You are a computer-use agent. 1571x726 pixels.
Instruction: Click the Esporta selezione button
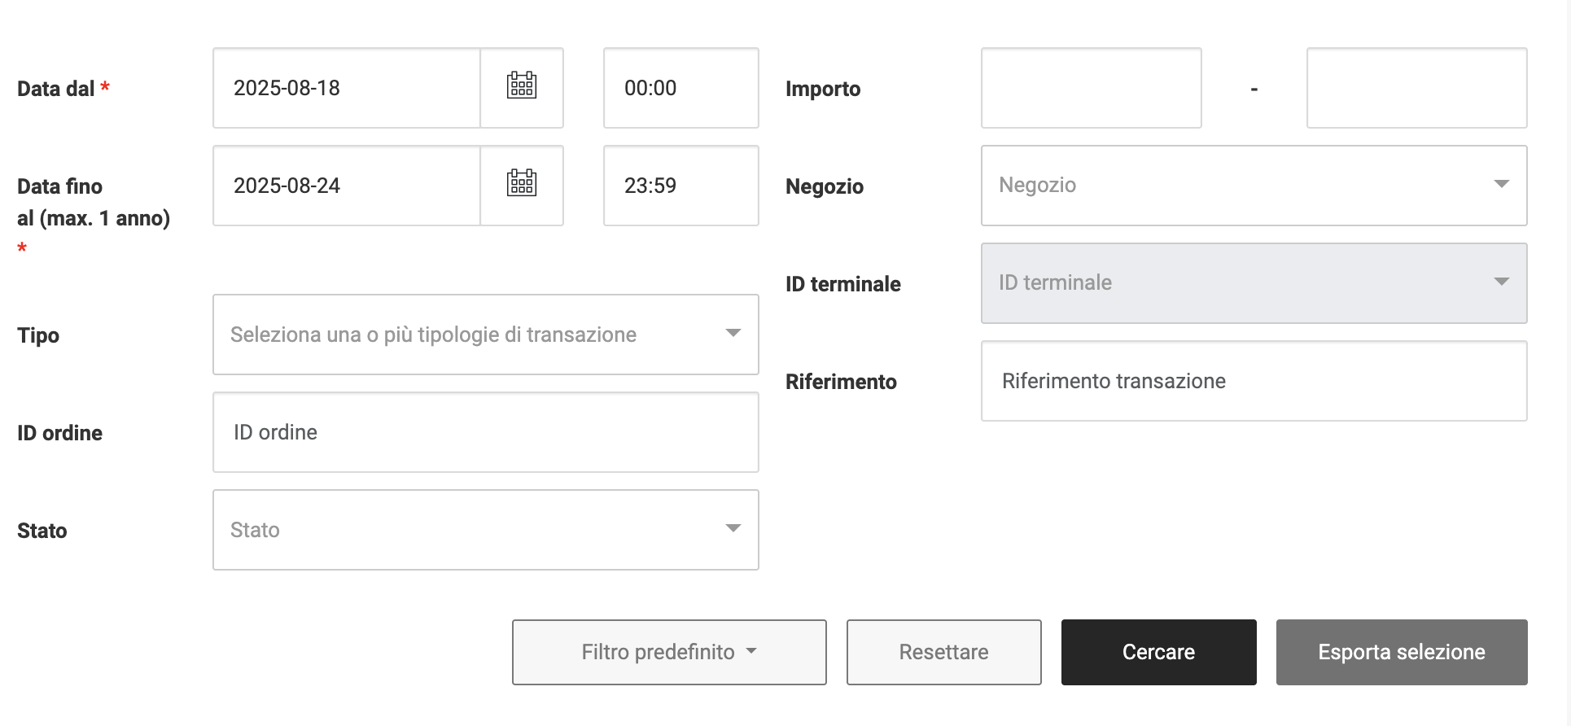[x=1402, y=652]
